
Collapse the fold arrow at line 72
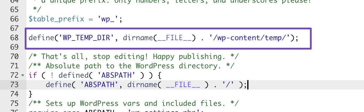coord(23,75)
